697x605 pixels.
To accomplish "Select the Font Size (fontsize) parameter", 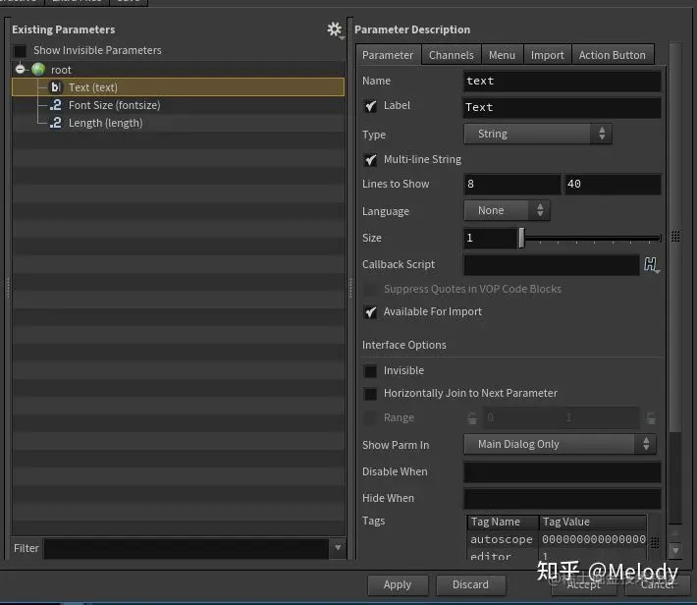I will click(178, 105).
